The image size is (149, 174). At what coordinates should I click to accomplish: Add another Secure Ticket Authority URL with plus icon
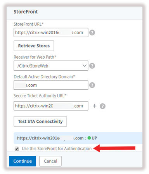coord(95,106)
